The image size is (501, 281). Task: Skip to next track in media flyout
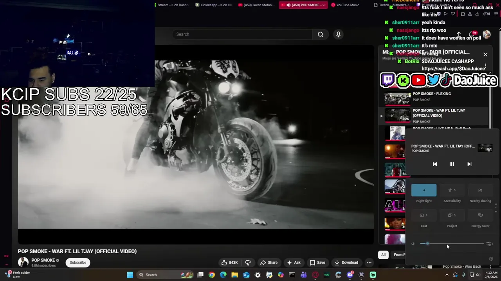[469, 164]
